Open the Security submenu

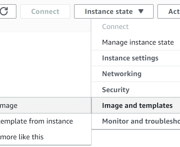pyautogui.click(x=136, y=90)
